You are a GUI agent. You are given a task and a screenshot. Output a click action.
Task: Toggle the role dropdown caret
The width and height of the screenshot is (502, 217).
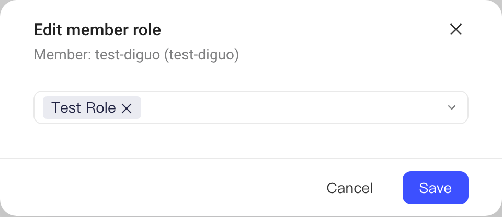(451, 107)
